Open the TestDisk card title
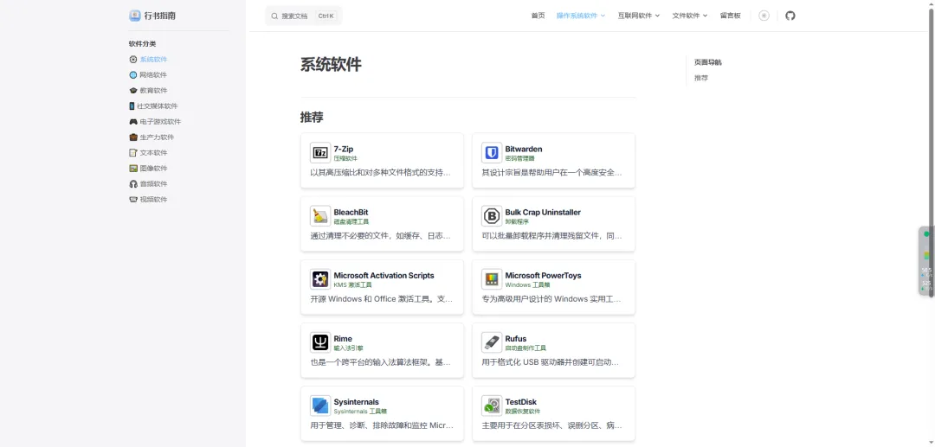Screen dimensions: 935x447 [x=520, y=401]
